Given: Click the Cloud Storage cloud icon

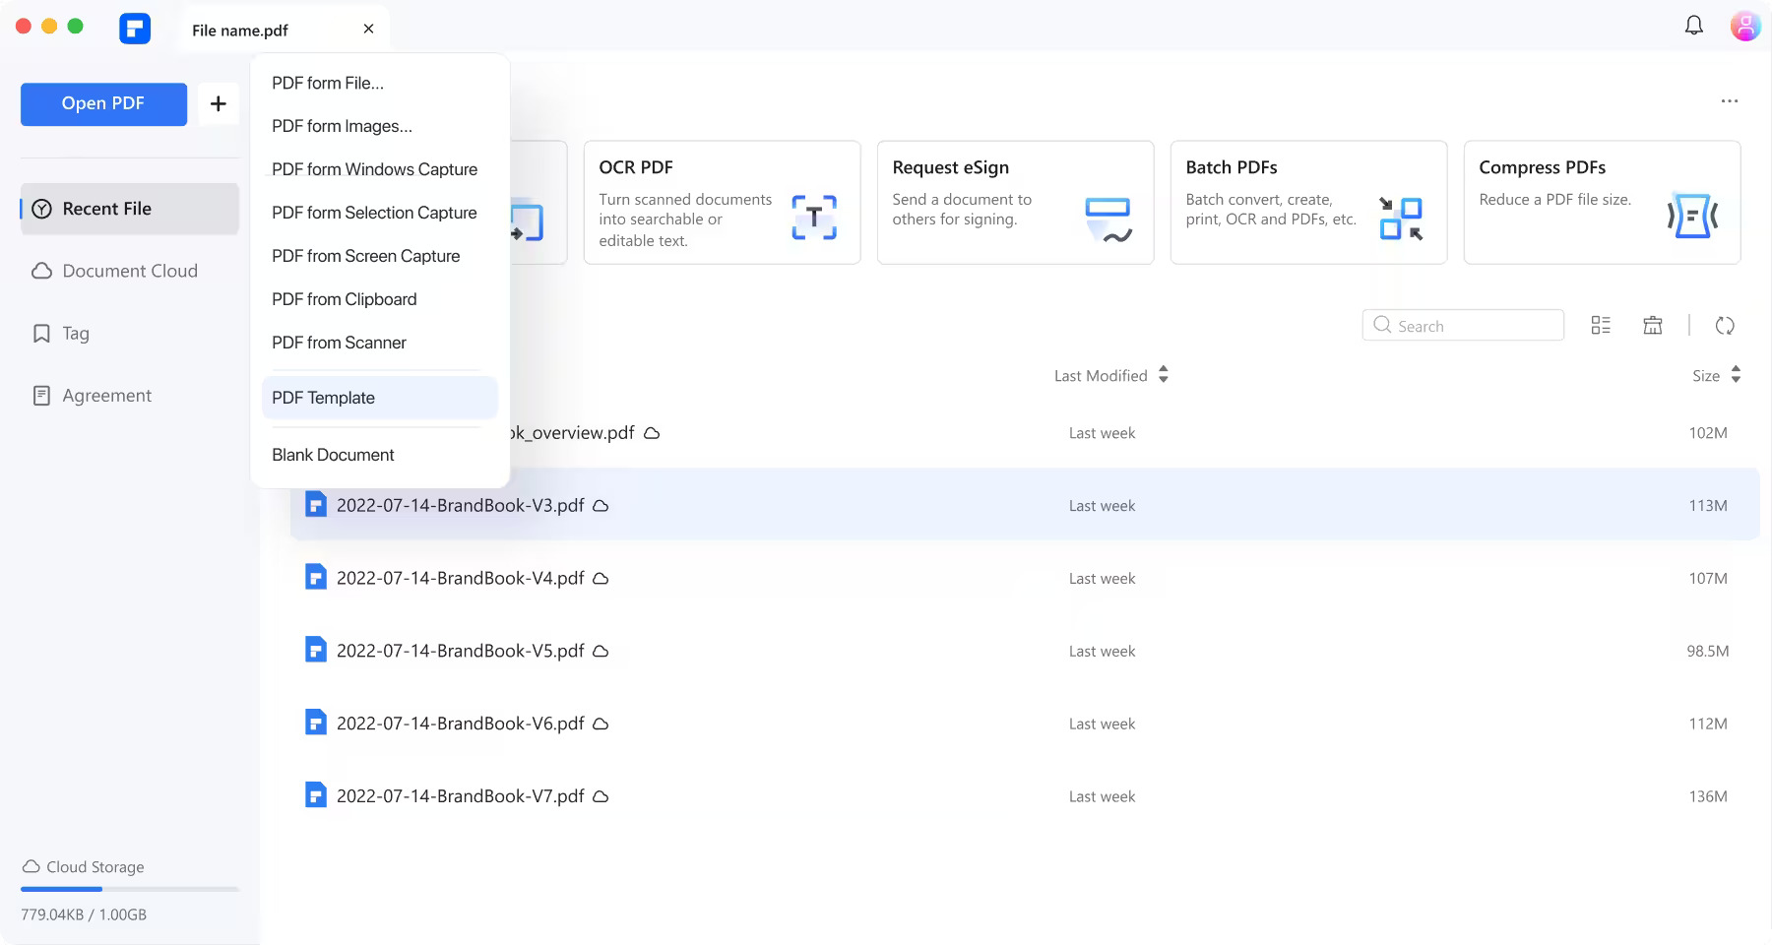Looking at the screenshot, I should pos(31,866).
